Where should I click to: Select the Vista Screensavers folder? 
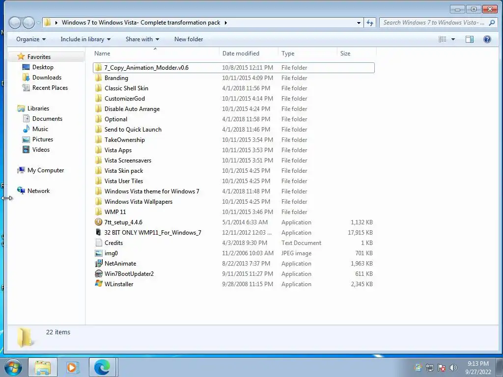233,161
